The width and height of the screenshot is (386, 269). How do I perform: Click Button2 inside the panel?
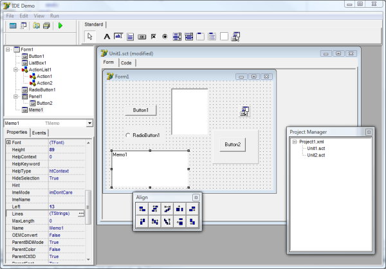[232, 145]
